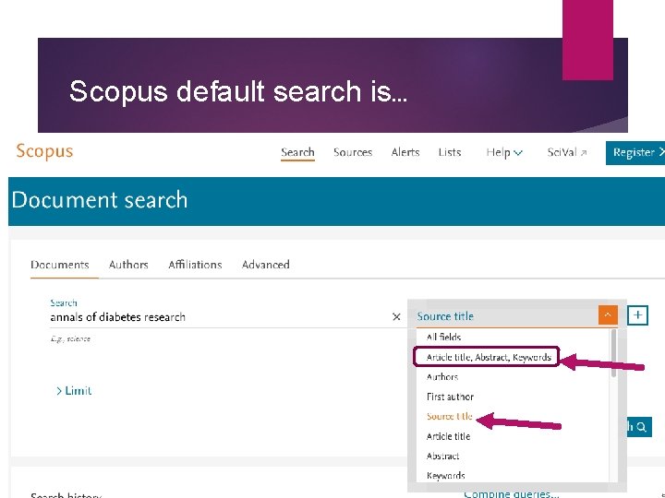The height and width of the screenshot is (498, 665).
Task: Choose 'All fields' from the dropdown
Action: [x=443, y=338]
